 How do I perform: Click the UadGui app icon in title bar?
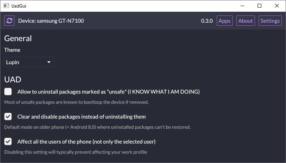coord(6,6)
